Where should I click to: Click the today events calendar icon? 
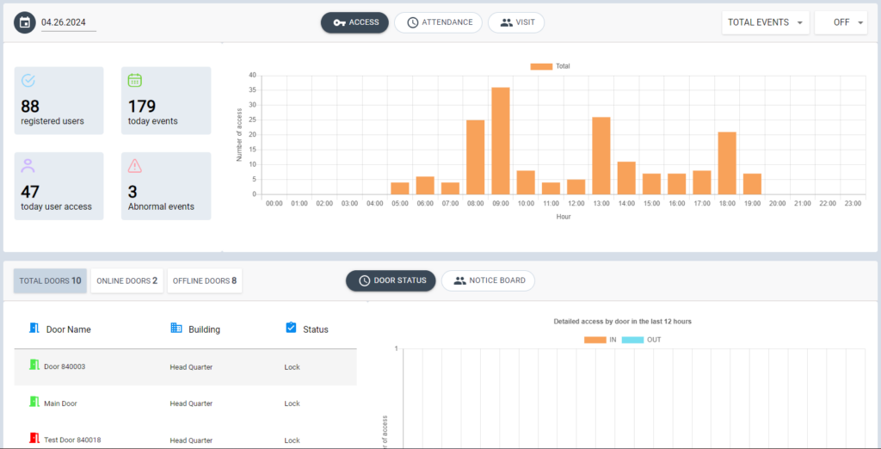[135, 81]
